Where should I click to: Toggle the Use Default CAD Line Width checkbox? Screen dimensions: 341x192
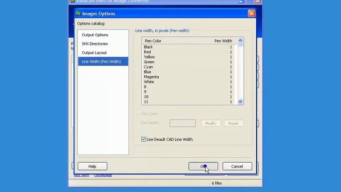click(x=143, y=139)
